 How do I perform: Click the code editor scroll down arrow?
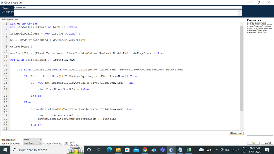click(242, 129)
